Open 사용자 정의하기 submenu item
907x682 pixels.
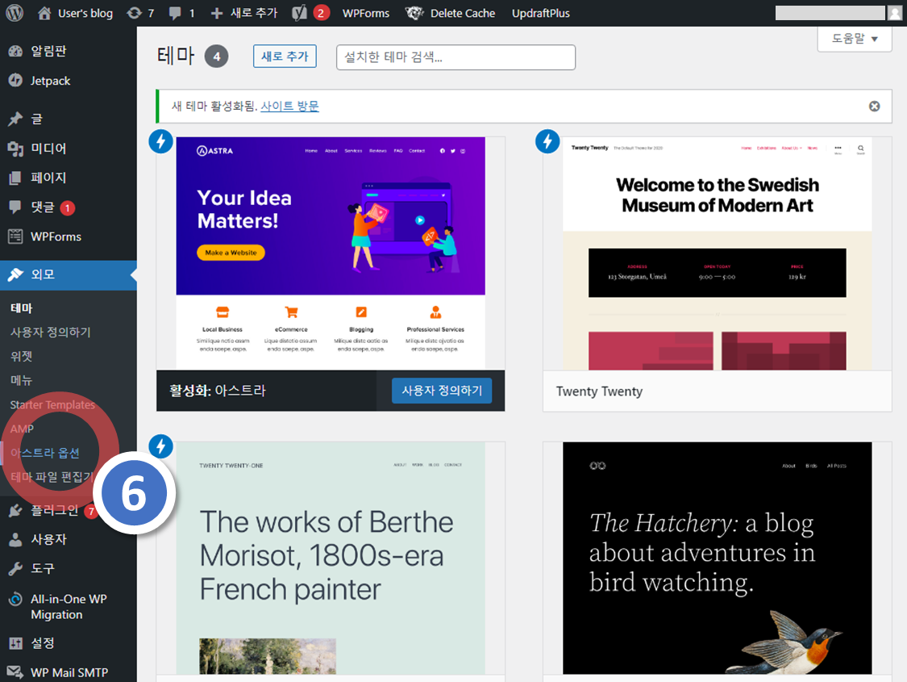(x=50, y=333)
